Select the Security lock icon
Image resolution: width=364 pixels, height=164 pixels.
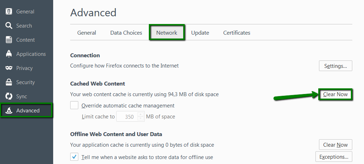click(9, 82)
